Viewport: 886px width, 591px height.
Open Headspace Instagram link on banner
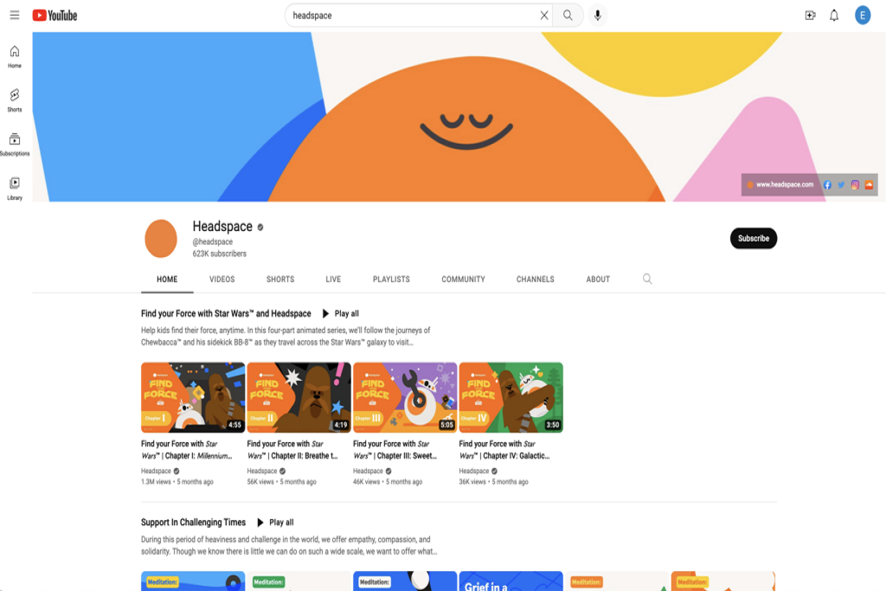(855, 184)
